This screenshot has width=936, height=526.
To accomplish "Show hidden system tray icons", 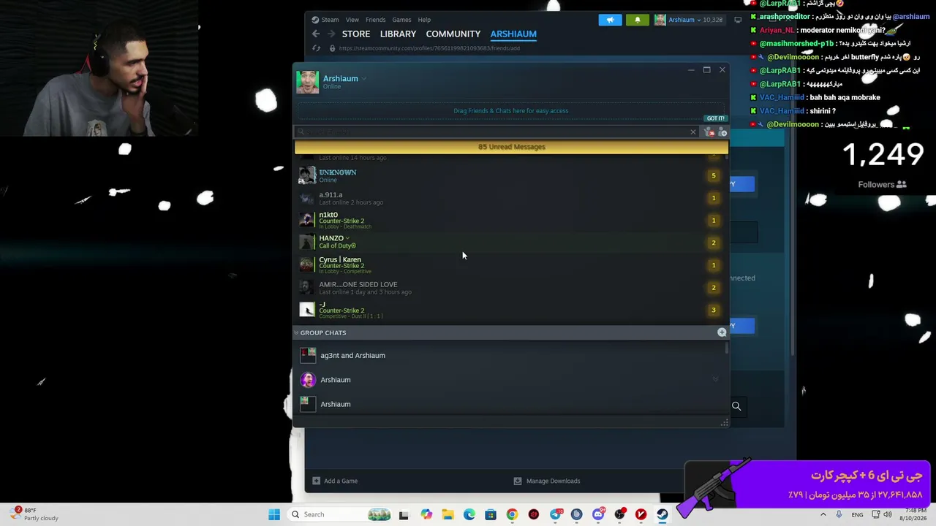I will [823, 514].
